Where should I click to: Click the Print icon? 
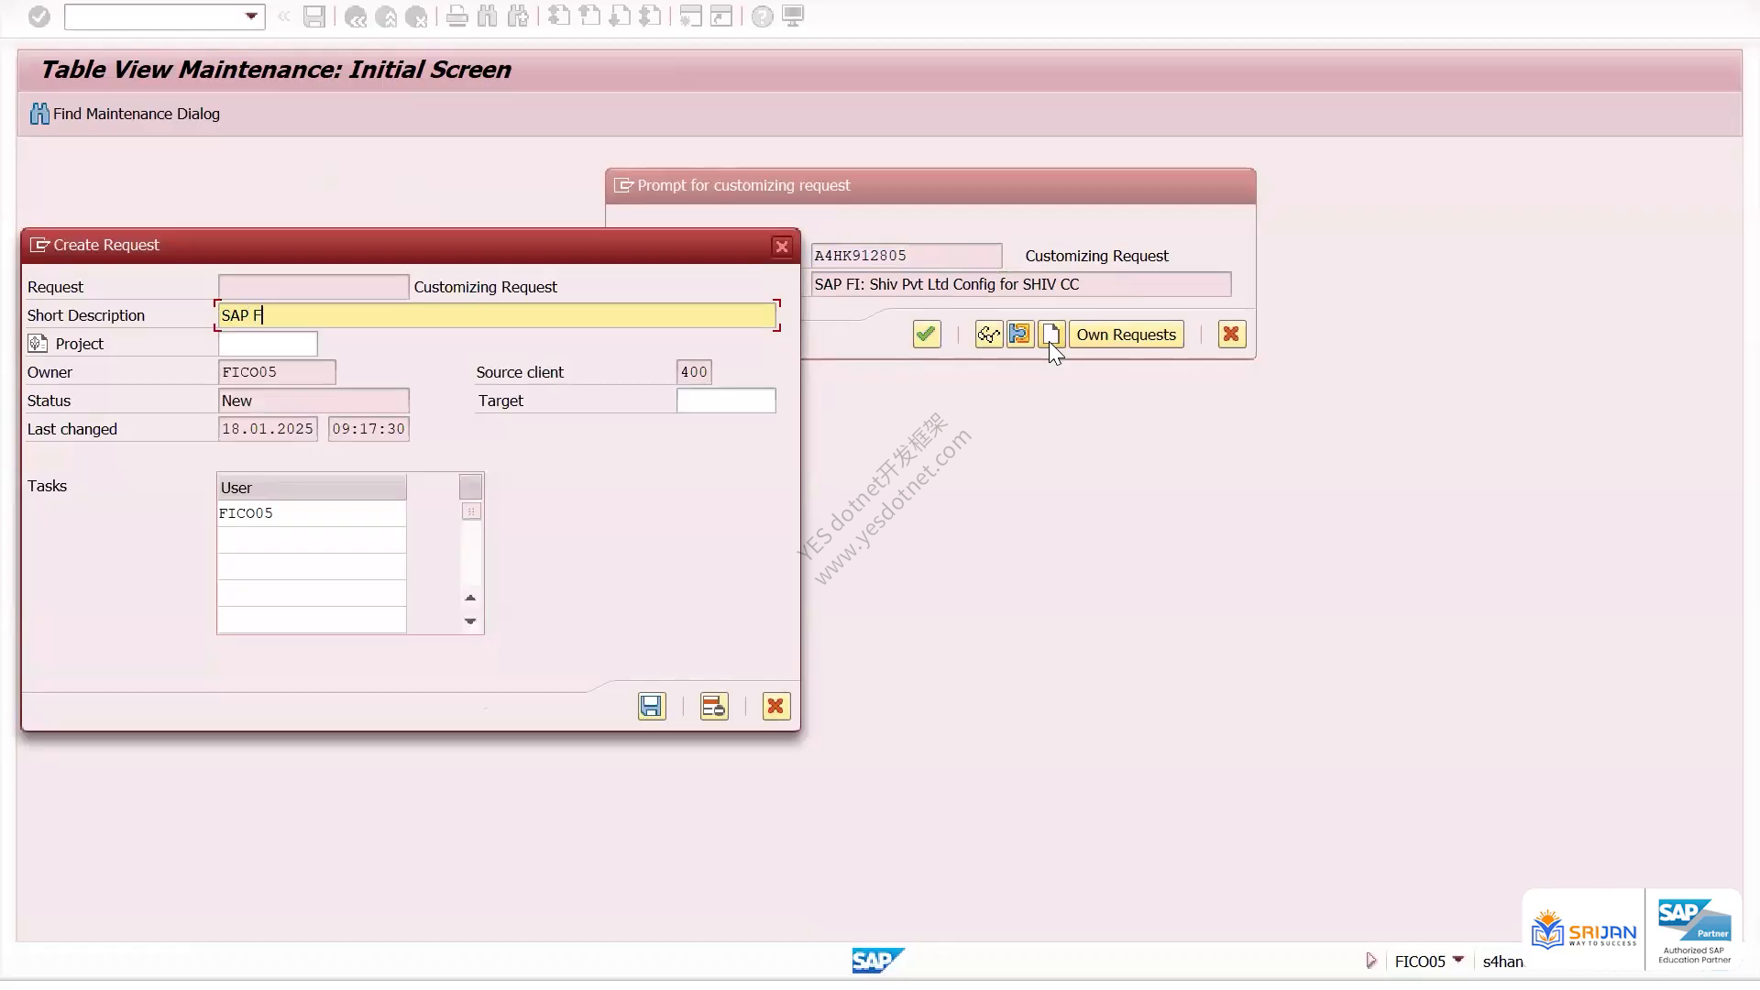point(456,16)
